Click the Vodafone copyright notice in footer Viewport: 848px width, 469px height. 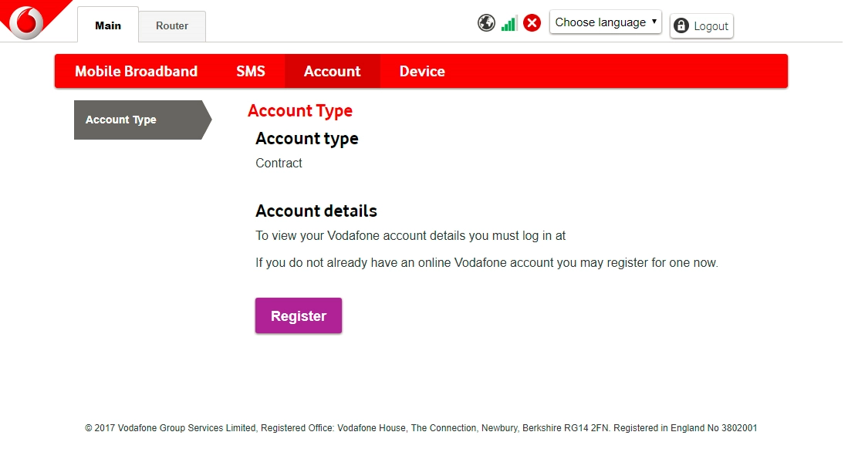[422, 427]
